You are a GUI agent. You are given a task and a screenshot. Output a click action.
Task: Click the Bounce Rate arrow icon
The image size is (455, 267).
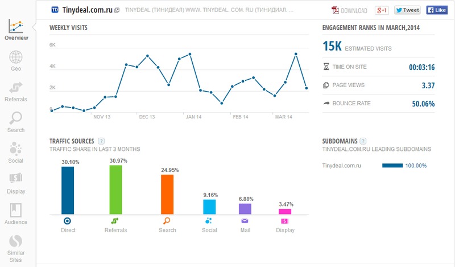point(326,103)
